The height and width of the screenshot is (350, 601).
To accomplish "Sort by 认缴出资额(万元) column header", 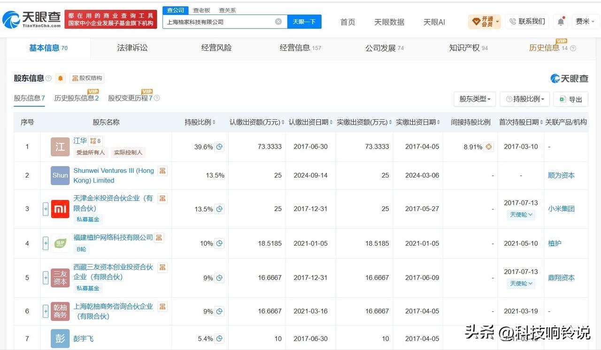I will pyautogui.click(x=257, y=122).
